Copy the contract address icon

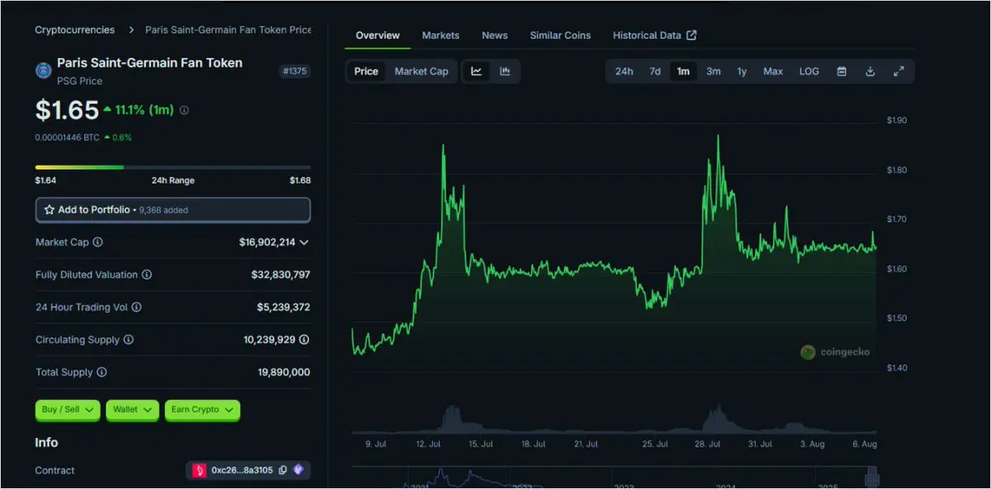[282, 470]
